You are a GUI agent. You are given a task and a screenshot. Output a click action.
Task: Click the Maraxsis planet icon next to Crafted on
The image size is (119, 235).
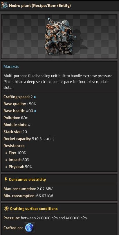pos(30,228)
